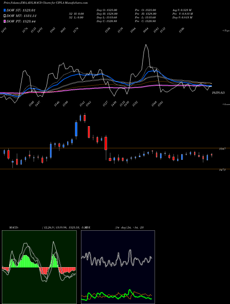Viewport: 230px width, 304px height.
Task: Open the ADX indicator panel
Action: click(x=118, y=267)
